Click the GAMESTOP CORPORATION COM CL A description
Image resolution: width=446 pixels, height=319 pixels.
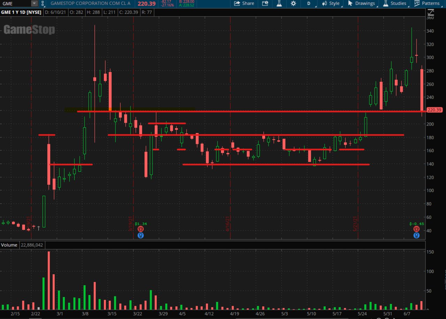click(91, 3)
